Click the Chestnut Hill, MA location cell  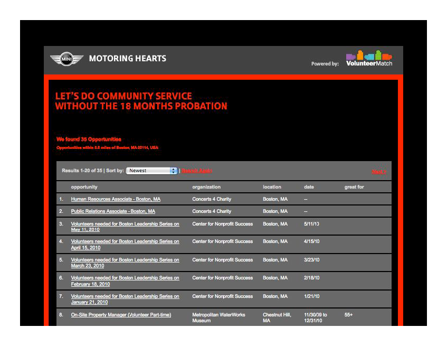(277, 318)
